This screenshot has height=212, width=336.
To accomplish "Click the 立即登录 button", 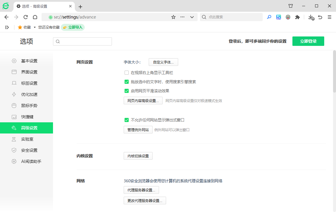I will click(308, 41).
